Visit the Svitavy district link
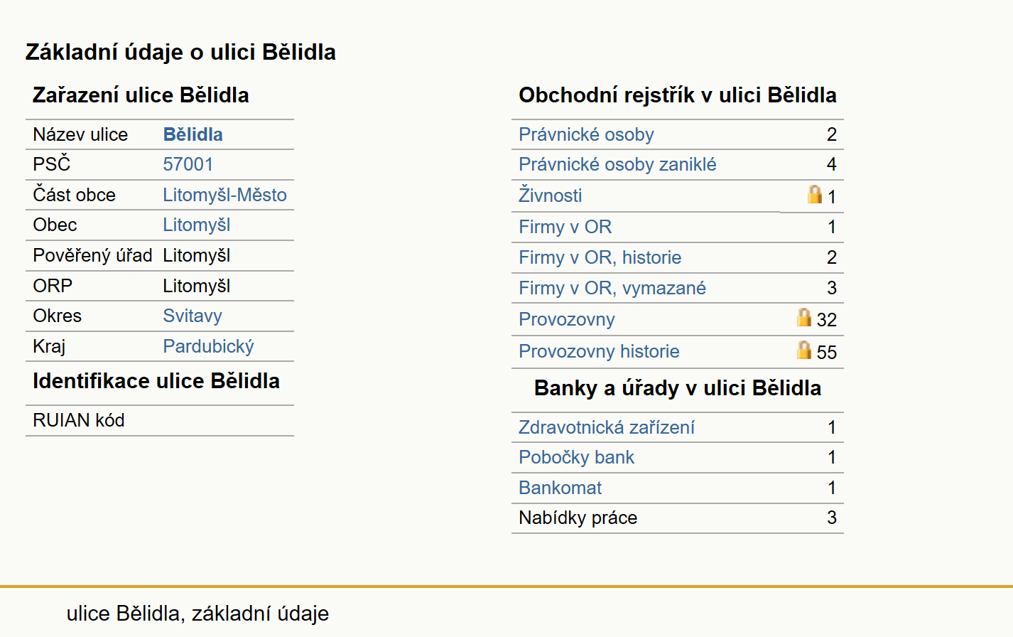The height and width of the screenshot is (637, 1013). (192, 316)
